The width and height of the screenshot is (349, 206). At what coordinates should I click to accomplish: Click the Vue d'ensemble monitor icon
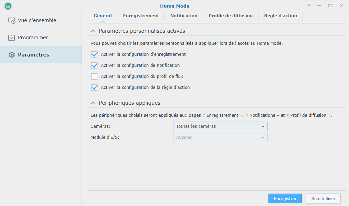12,20
